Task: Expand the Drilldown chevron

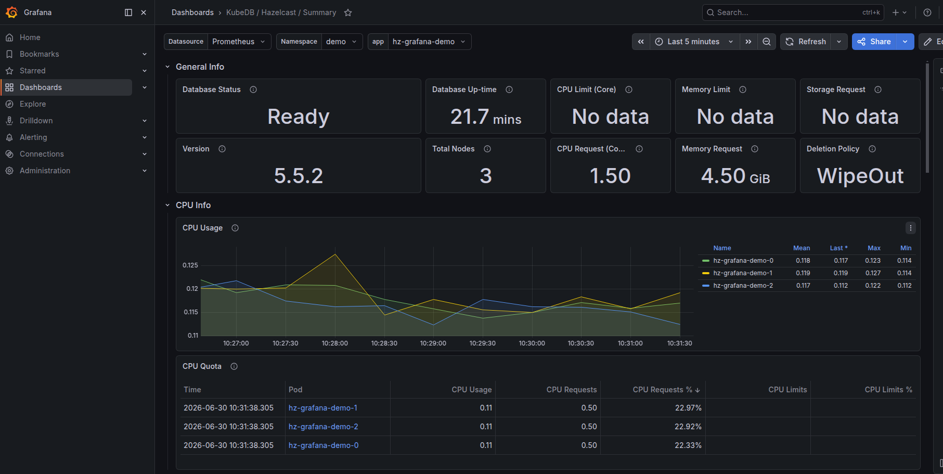Action: point(145,121)
